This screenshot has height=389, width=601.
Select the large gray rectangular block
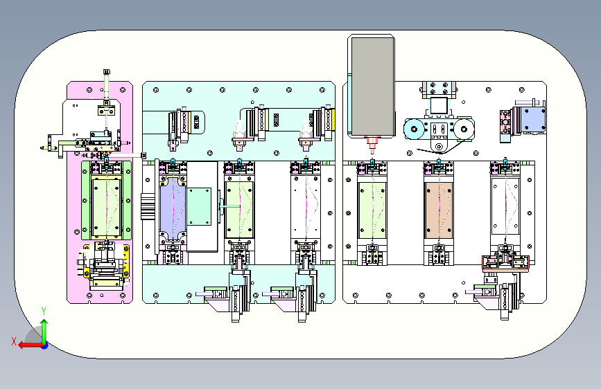[x=372, y=87]
